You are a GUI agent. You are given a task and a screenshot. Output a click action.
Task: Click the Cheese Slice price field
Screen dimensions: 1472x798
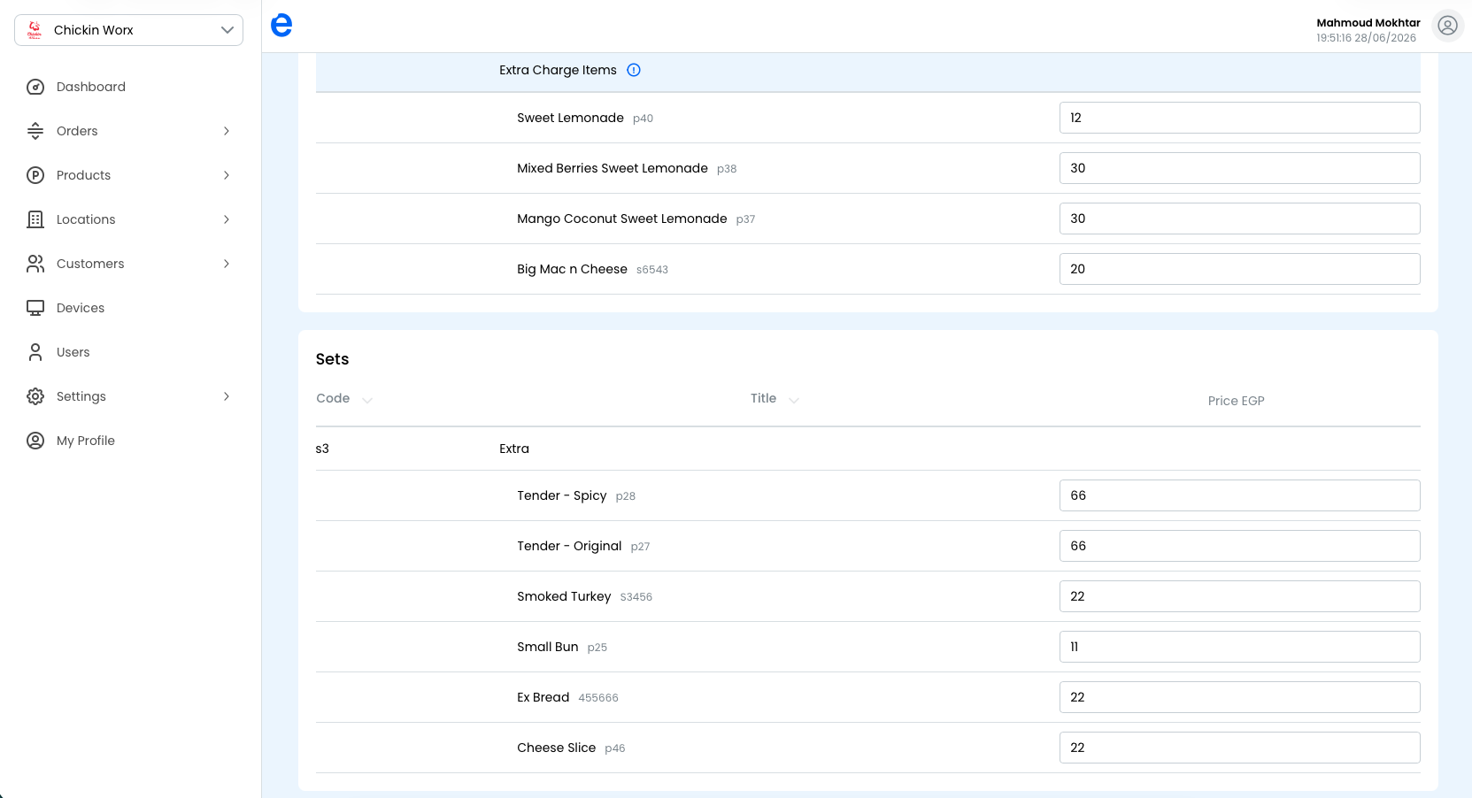click(x=1239, y=748)
